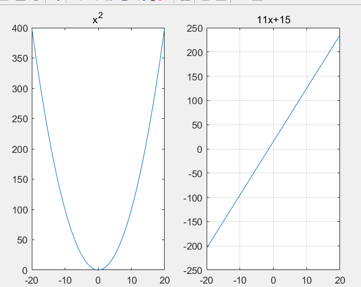Click y-axis label 100 of the 11x+15 plot

195,101
